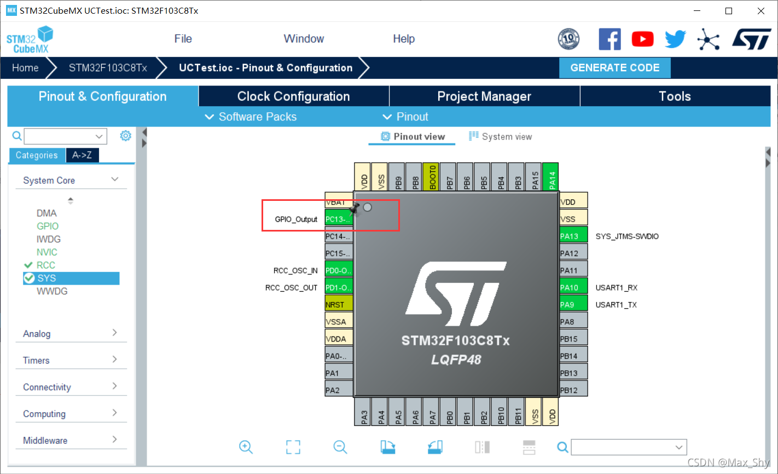Viewport: 778px width, 474px height.
Task: Click the PA13 SWDIO pin on the chip
Action: pos(573,236)
